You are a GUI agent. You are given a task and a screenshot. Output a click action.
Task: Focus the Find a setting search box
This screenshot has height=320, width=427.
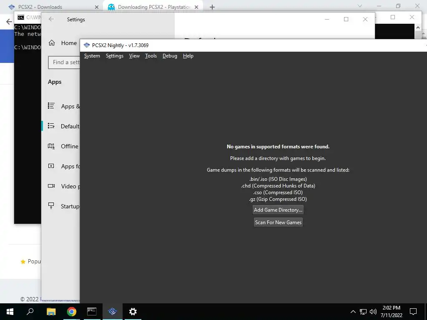coord(64,62)
